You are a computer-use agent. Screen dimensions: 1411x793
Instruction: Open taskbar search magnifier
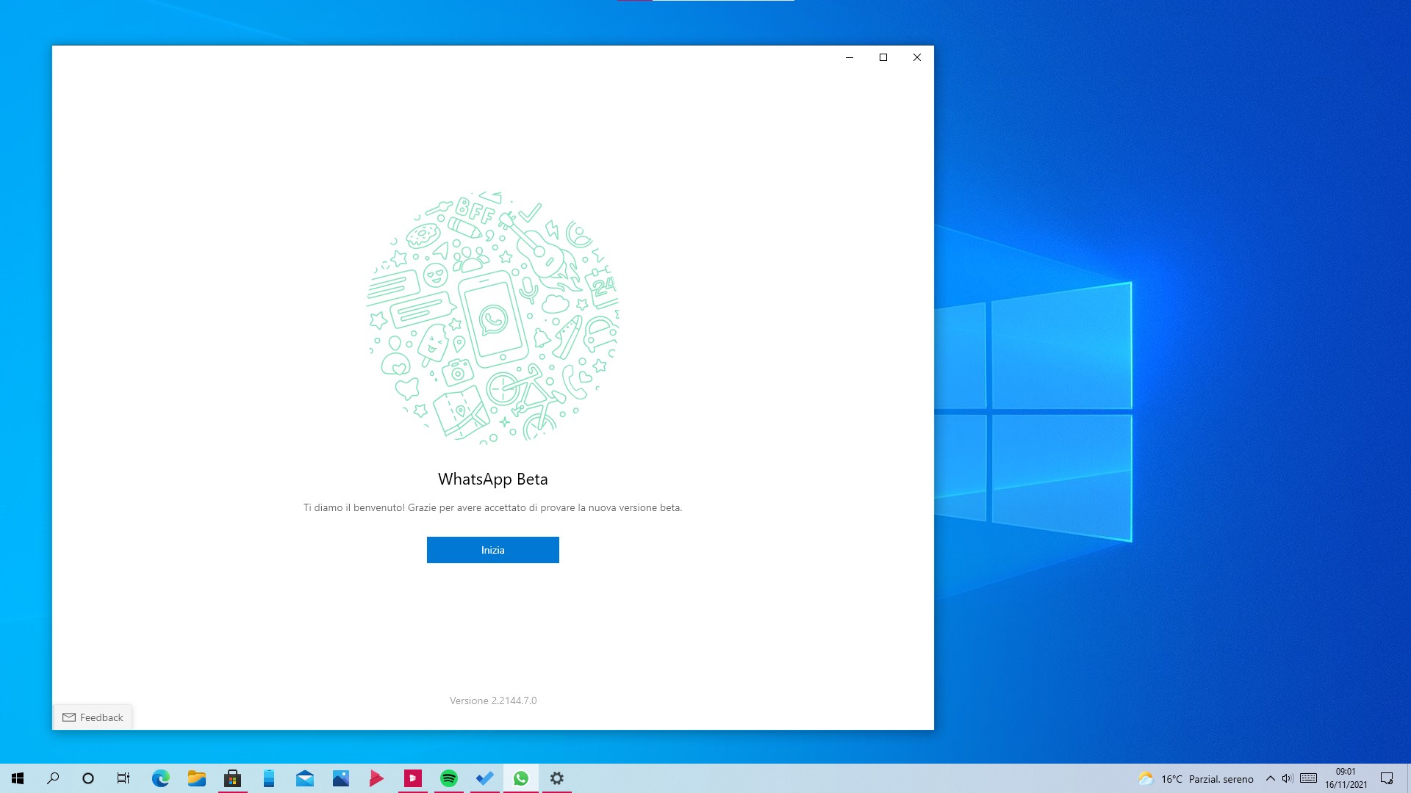point(53,778)
